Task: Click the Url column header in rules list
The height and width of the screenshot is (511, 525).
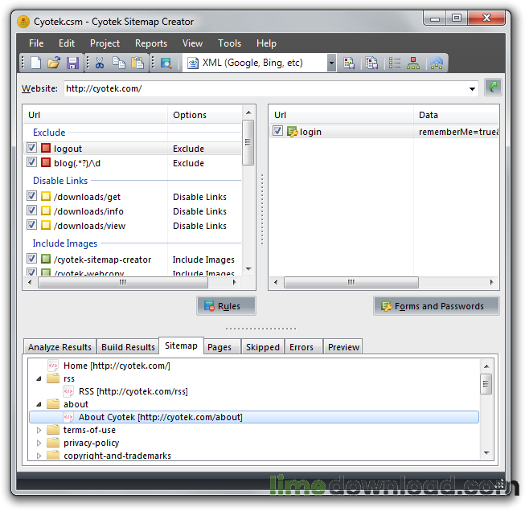Action: [x=96, y=115]
